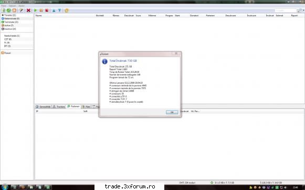Open the Opțiuni menu
The width and height of the screenshot is (305, 190).
[x=12, y=6]
